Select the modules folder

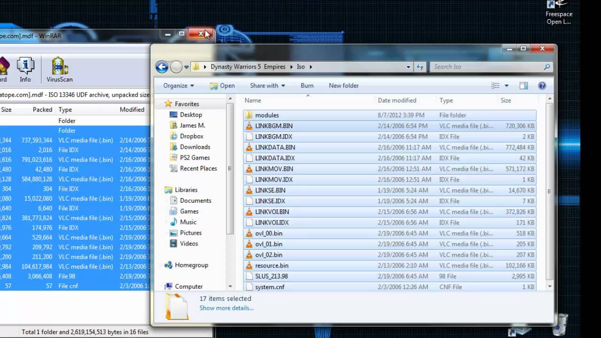tap(390, 115)
